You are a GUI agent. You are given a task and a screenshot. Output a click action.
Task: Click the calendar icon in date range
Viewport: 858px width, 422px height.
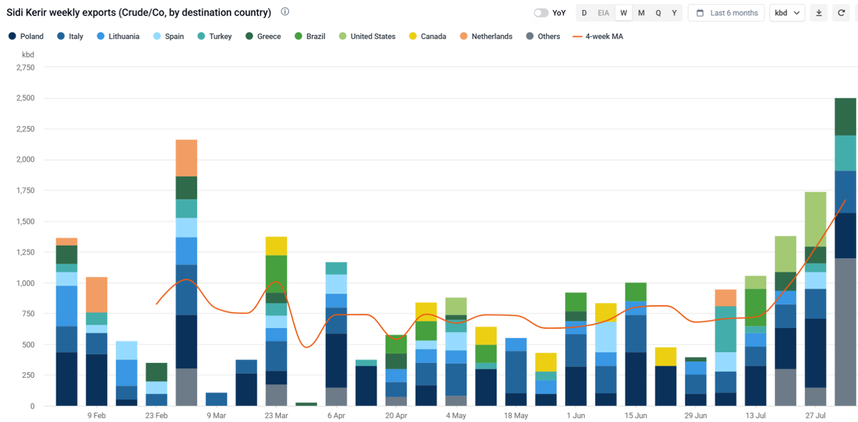tap(700, 13)
